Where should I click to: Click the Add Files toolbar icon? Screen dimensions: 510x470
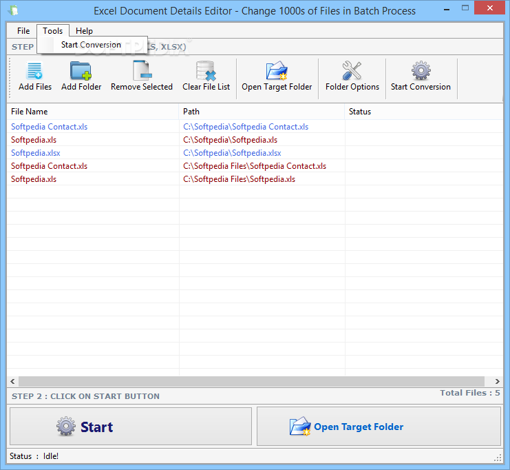[x=35, y=71]
